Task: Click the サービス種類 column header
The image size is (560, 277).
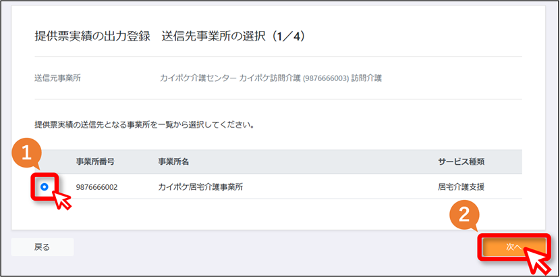Action: tap(461, 161)
